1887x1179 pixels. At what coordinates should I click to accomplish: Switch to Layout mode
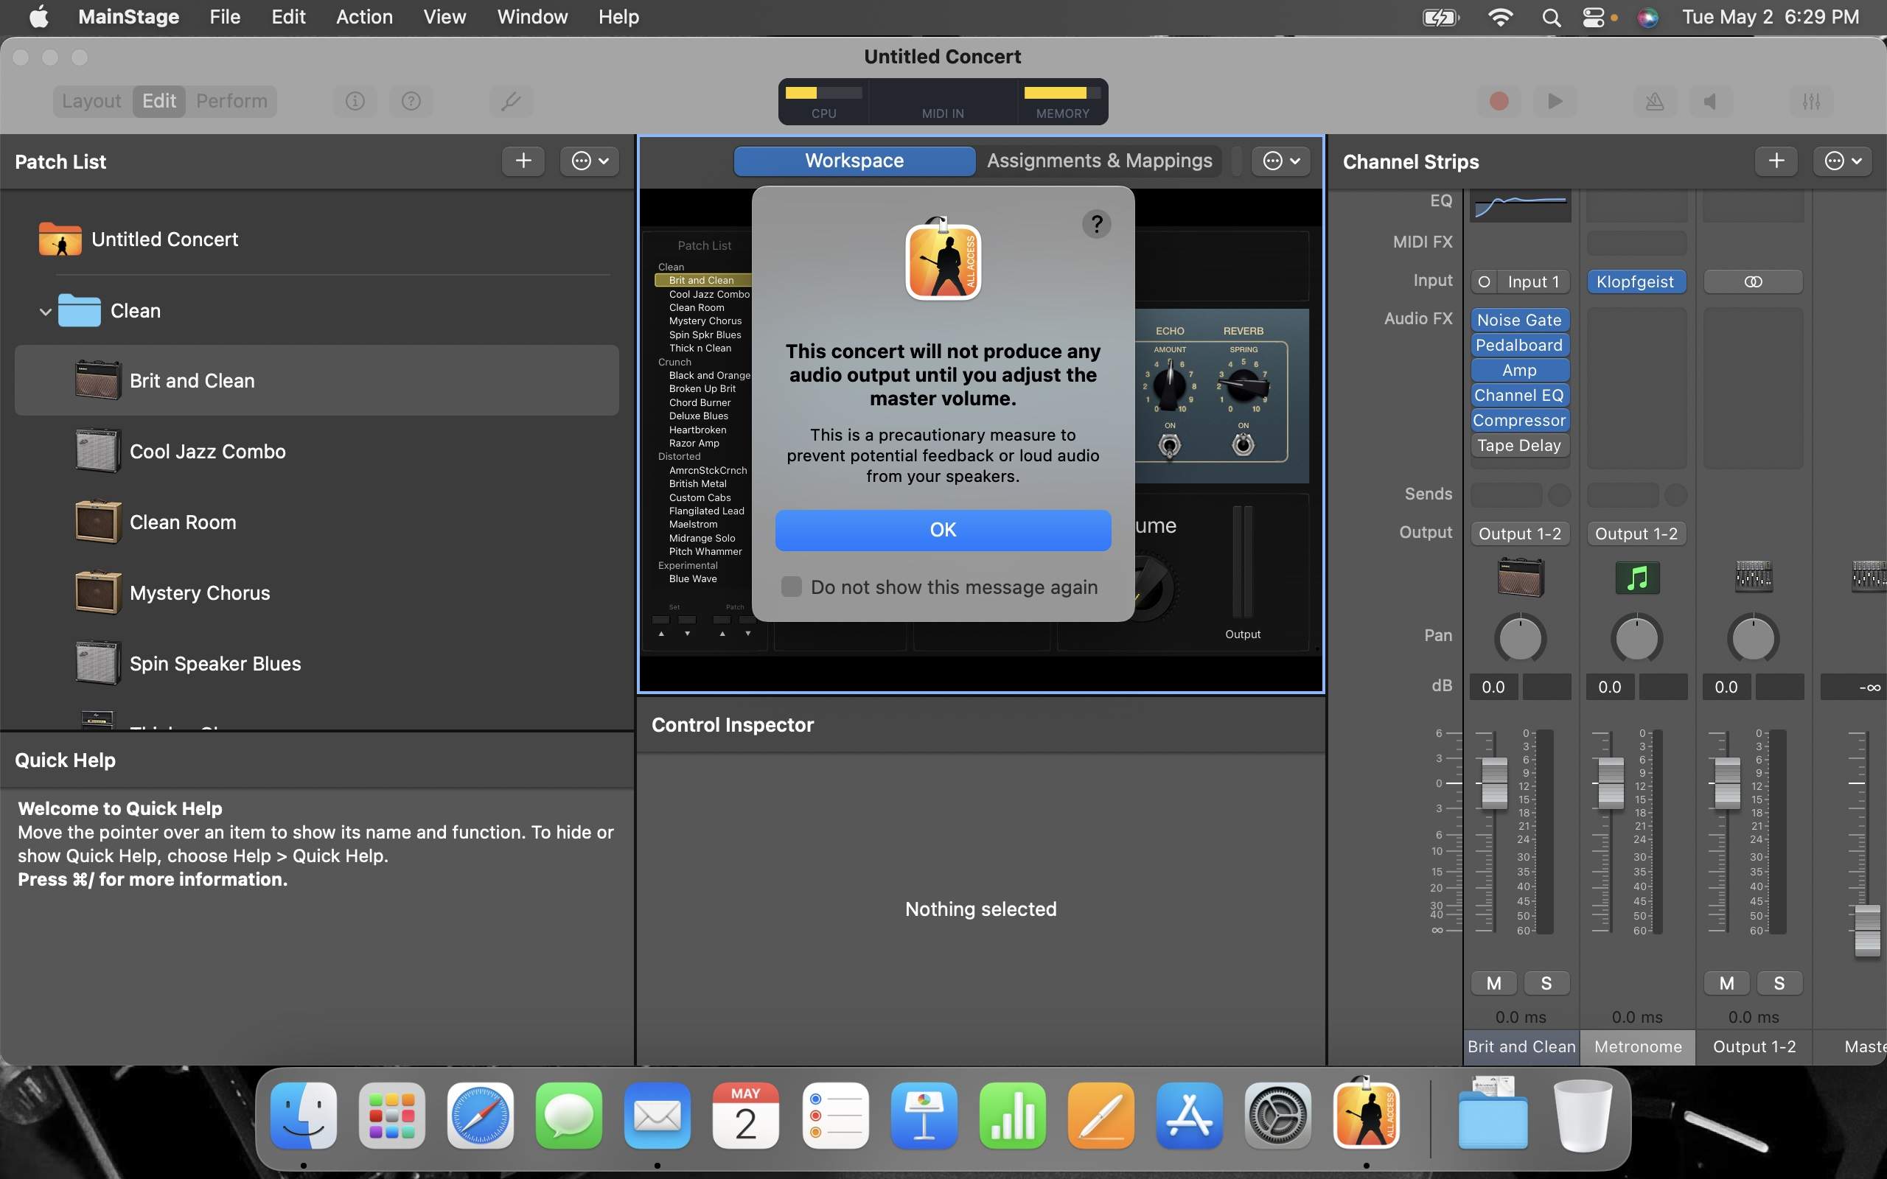tap(92, 102)
